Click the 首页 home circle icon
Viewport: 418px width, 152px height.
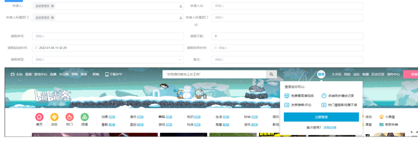click(x=39, y=117)
